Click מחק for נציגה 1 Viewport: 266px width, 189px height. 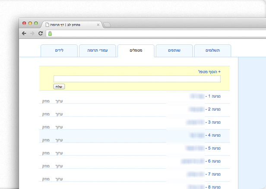coord(46,101)
